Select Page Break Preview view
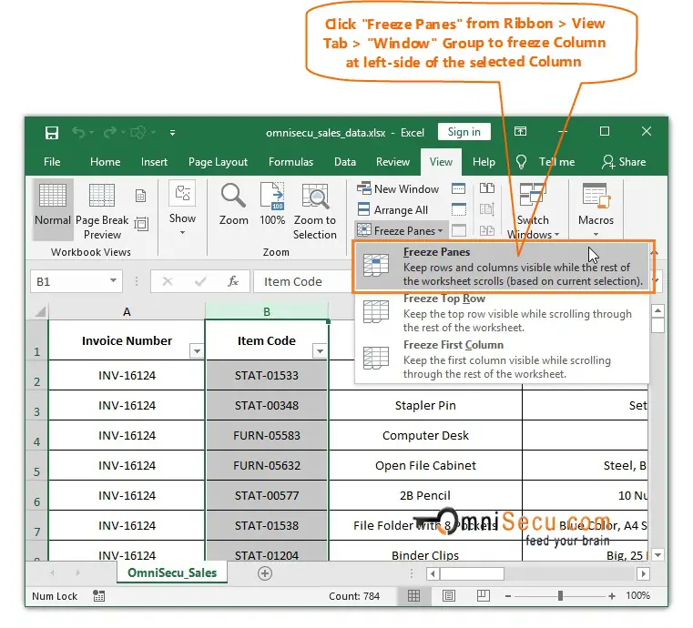The image size is (693, 628). point(102,210)
